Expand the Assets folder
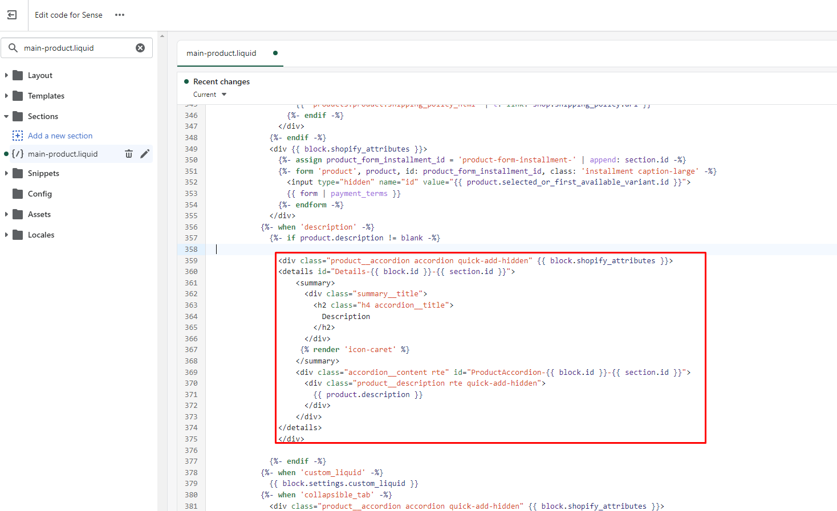The width and height of the screenshot is (837, 511). 6,214
